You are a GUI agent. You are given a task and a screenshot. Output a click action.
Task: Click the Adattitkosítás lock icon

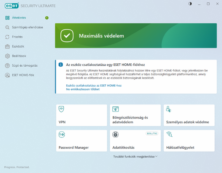(x=115, y=134)
